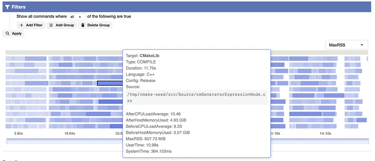Click the BeforeHostMemoryUsed: 3.57 GiB line
375x161 pixels.
pyautogui.click(x=158, y=133)
